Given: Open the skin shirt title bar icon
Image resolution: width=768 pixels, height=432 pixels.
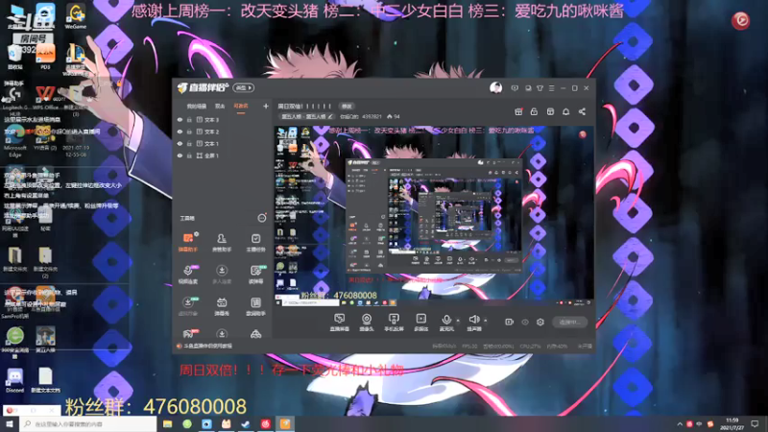Looking at the screenshot, I should point(540,88).
